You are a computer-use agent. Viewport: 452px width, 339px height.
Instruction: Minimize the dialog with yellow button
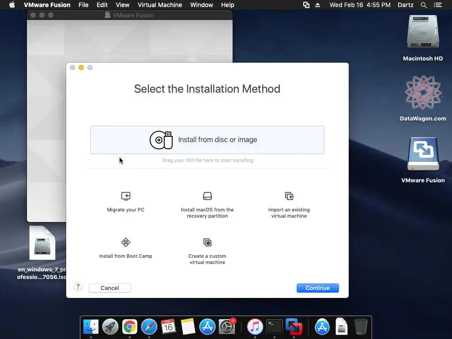coord(81,68)
